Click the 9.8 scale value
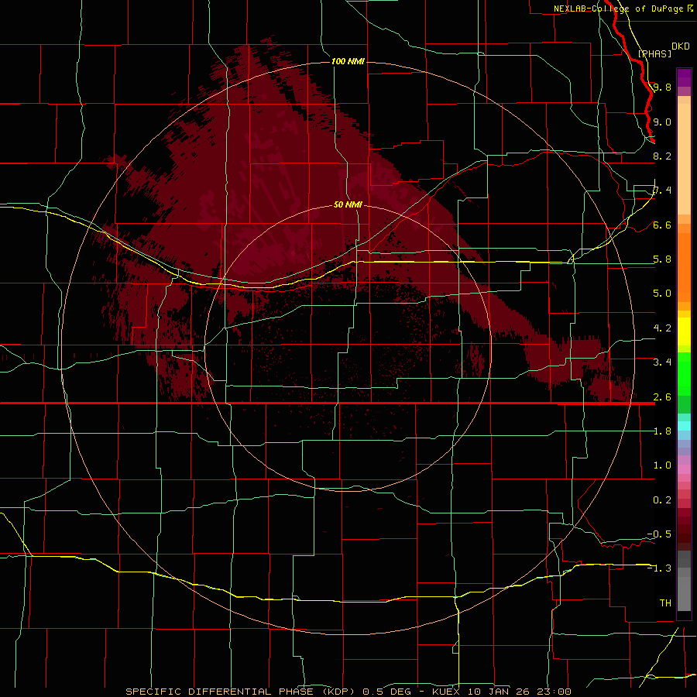Screen dimensions: 697x697 (x=662, y=87)
